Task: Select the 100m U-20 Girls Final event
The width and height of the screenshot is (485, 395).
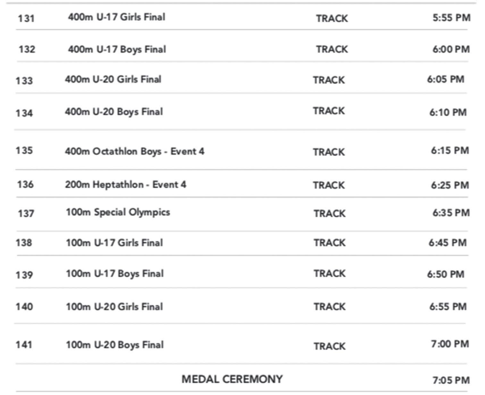Action: [114, 307]
